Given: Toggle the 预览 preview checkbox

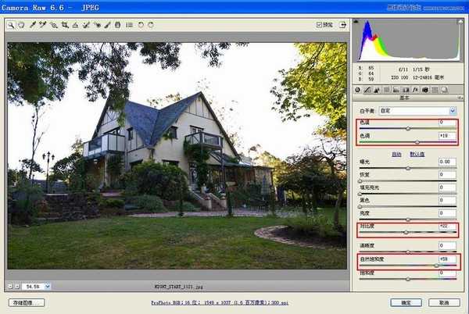Looking at the screenshot, I should click(320, 25).
